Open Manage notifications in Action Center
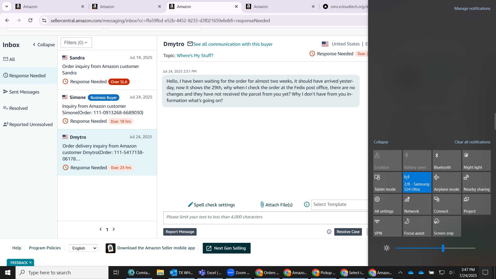The width and height of the screenshot is (496, 279). tap(472, 9)
